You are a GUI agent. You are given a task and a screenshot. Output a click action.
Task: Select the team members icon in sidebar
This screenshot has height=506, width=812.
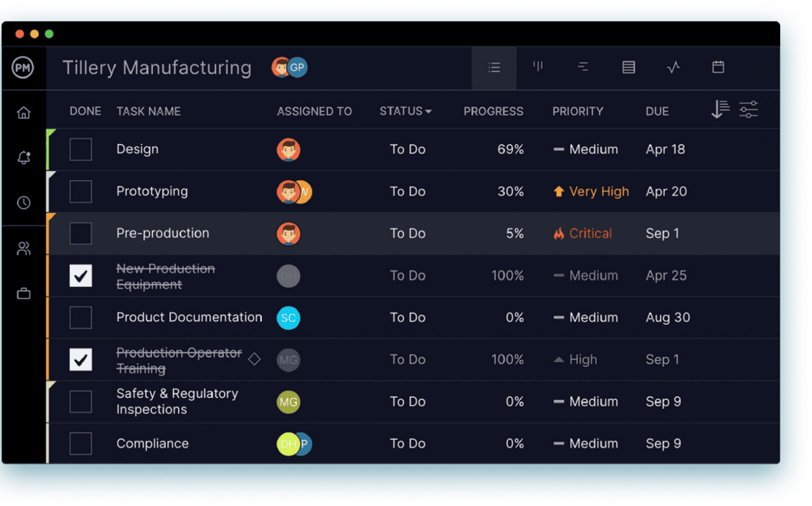[x=24, y=248]
